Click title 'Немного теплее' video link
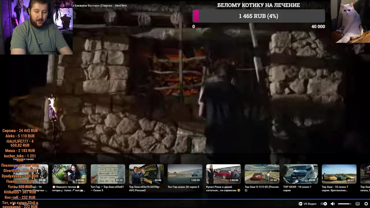 coord(69,189)
